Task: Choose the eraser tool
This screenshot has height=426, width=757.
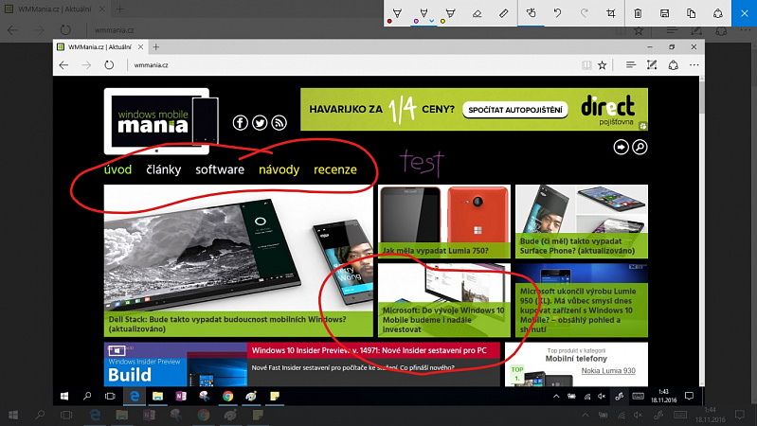Action: coord(477,13)
